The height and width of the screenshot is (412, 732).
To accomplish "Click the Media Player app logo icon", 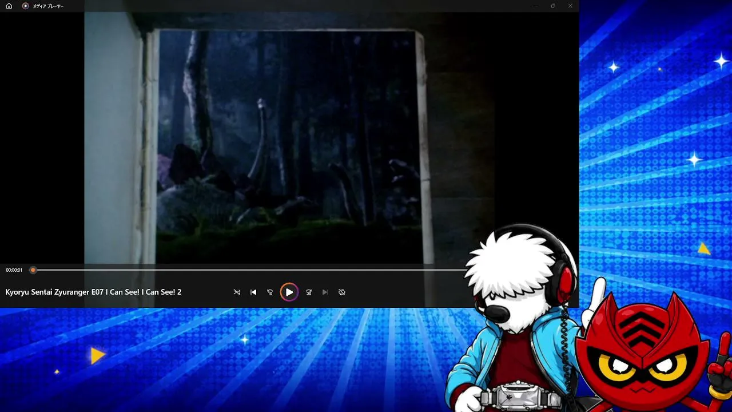I will click(x=25, y=6).
